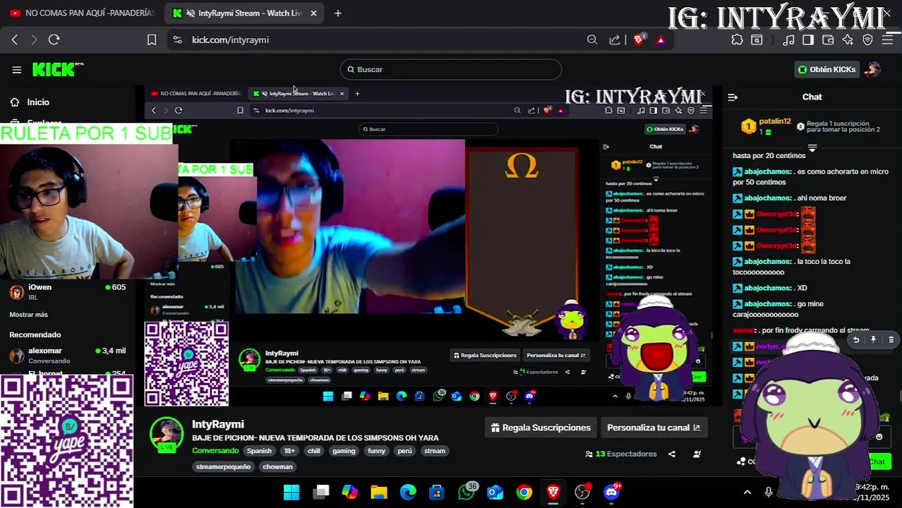The height and width of the screenshot is (508, 902).
Task: Open a new browser tab
Action: tap(338, 13)
